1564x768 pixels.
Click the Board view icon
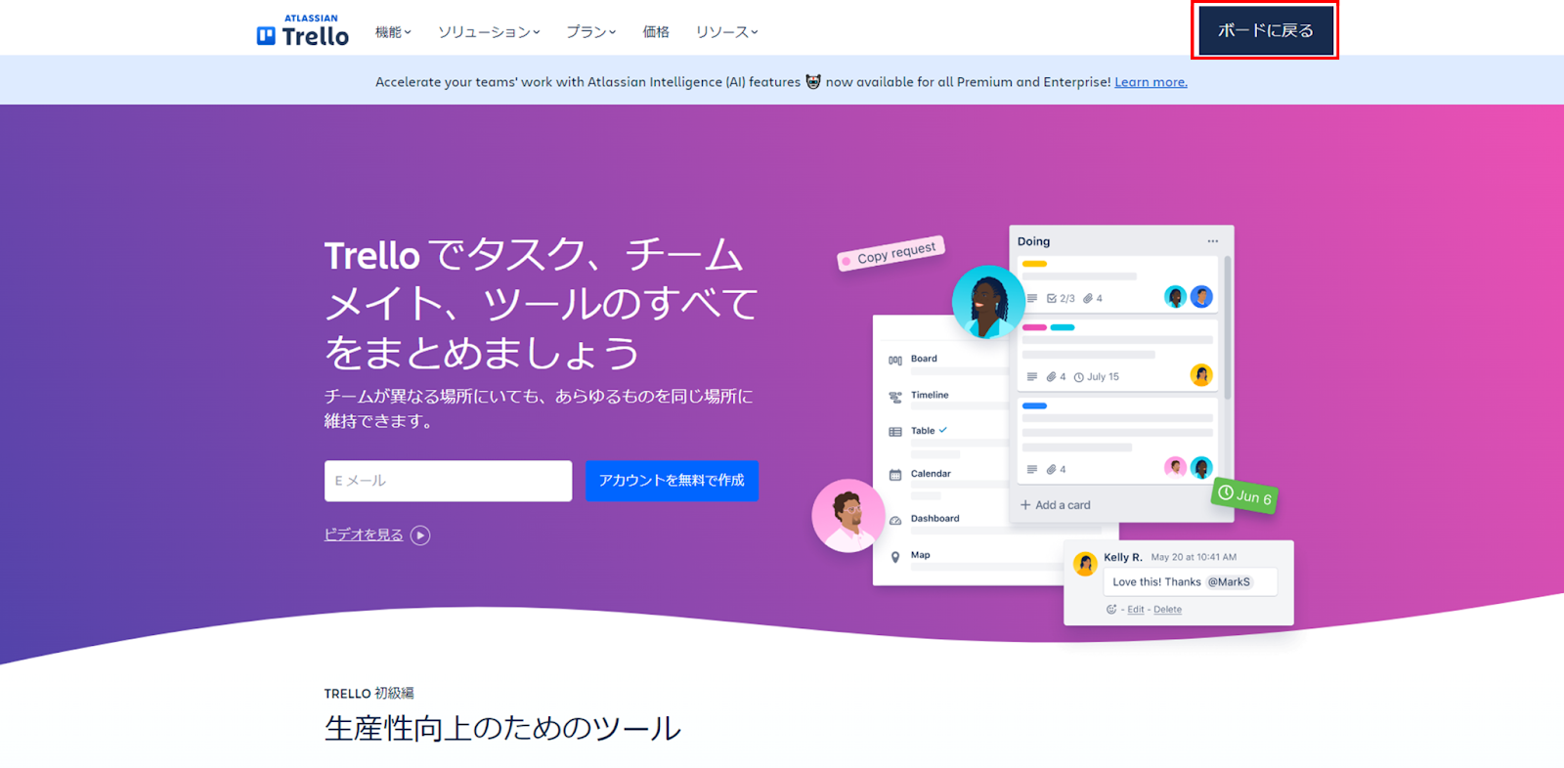pos(894,361)
